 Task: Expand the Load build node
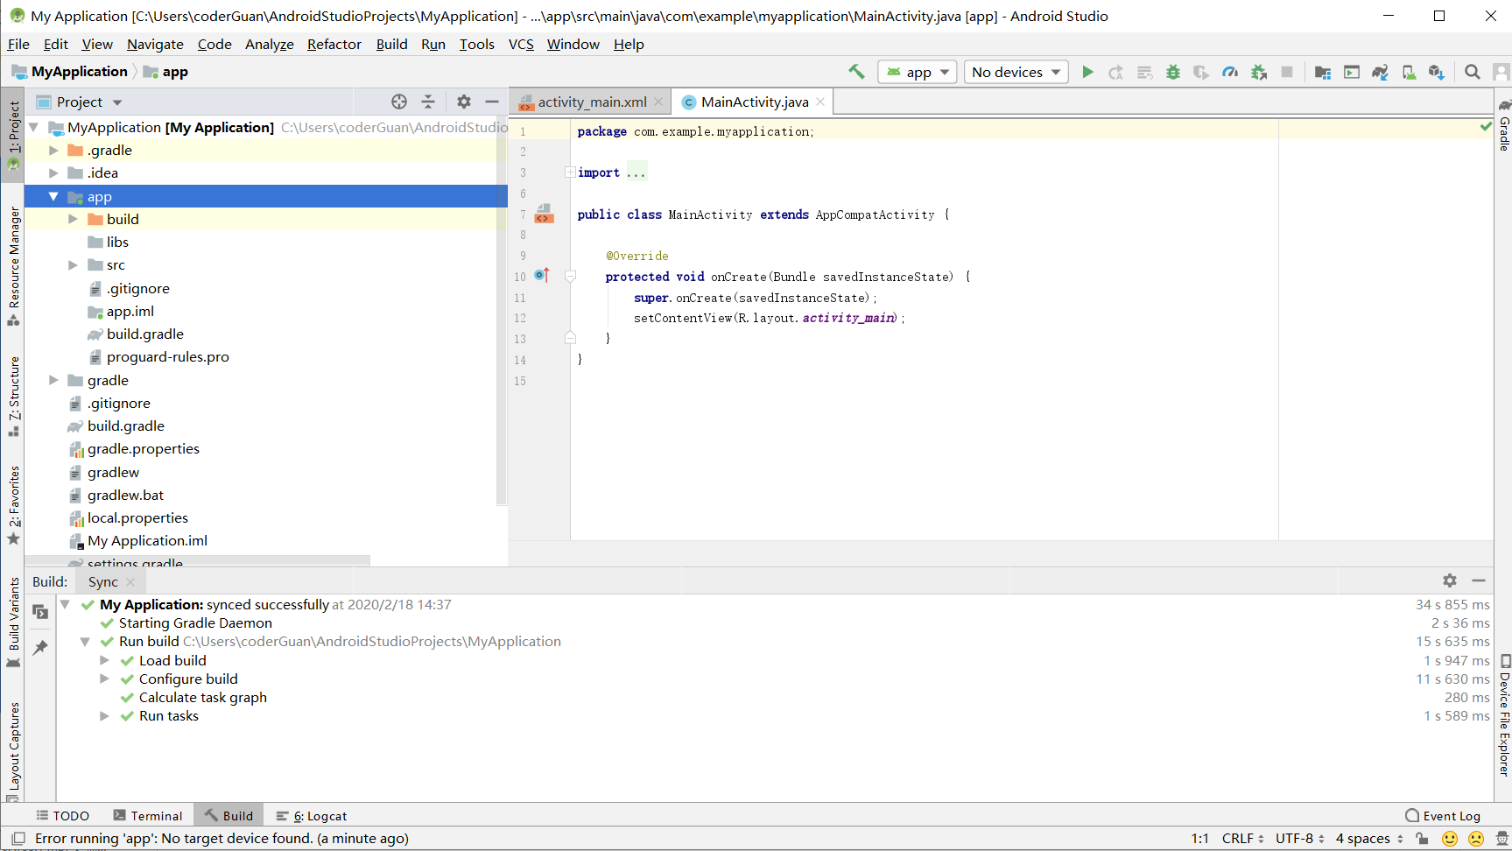tap(104, 660)
